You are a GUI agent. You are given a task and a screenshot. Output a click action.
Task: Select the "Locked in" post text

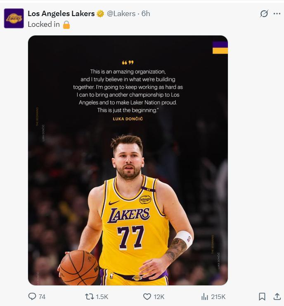point(43,24)
